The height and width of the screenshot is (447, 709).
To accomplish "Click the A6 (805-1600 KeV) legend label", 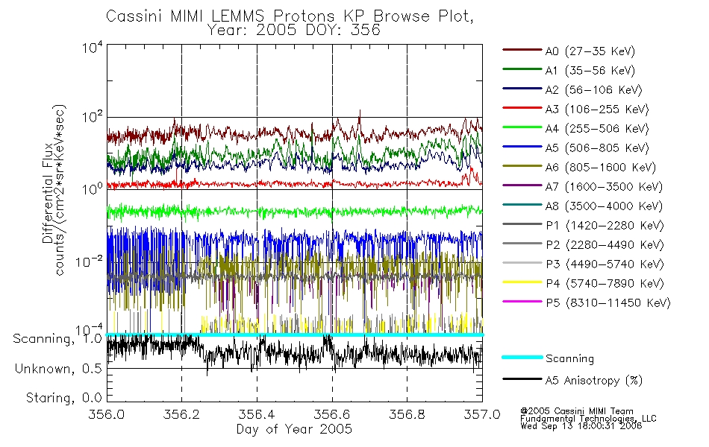I will pos(601,168).
